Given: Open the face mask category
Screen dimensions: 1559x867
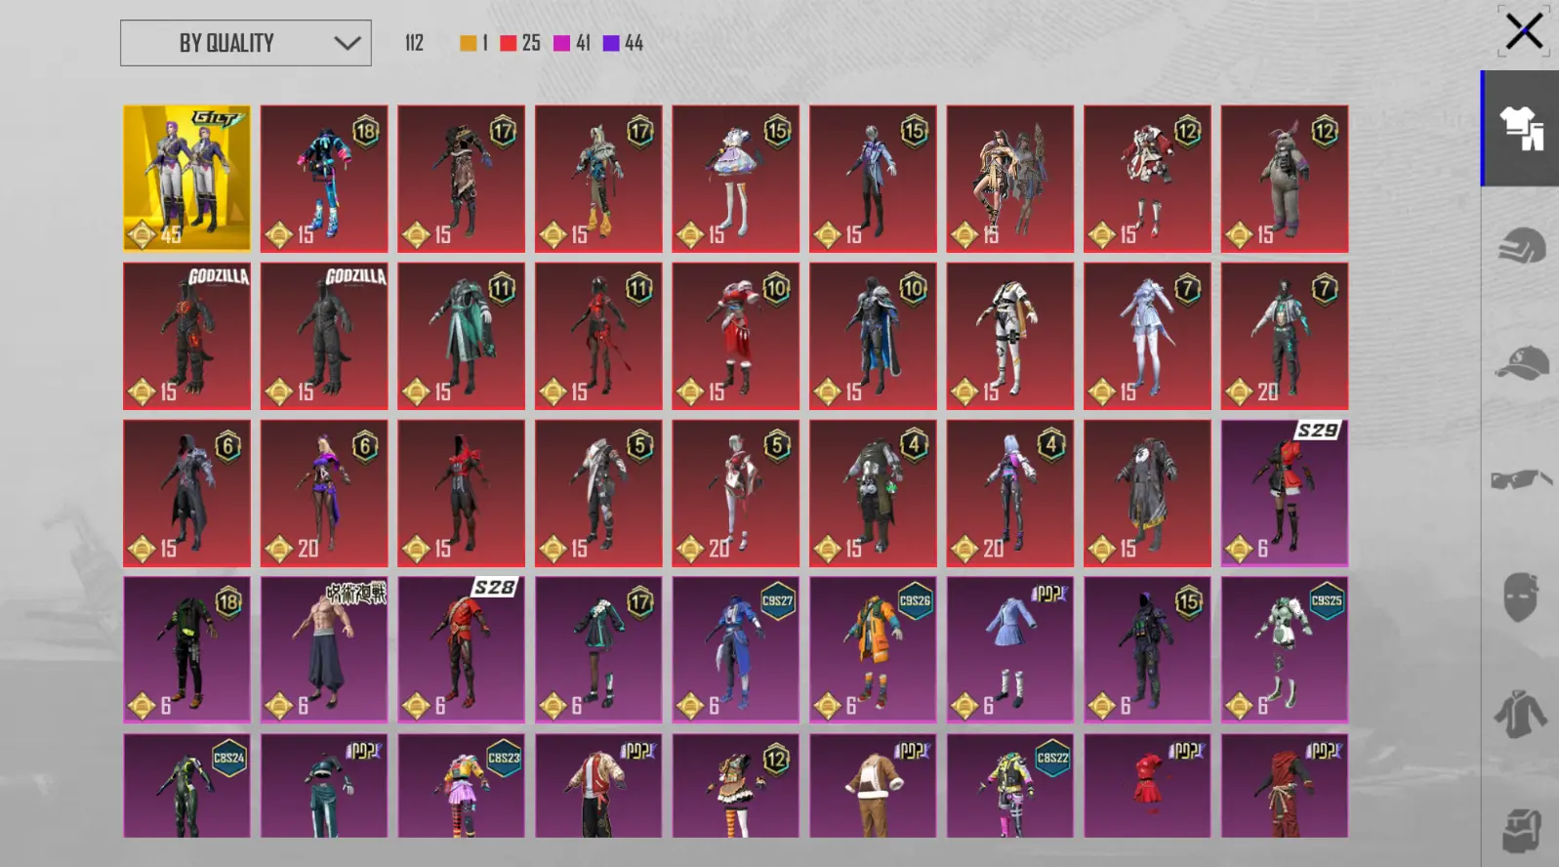Looking at the screenshot, I should click(x=1521, y=597).
